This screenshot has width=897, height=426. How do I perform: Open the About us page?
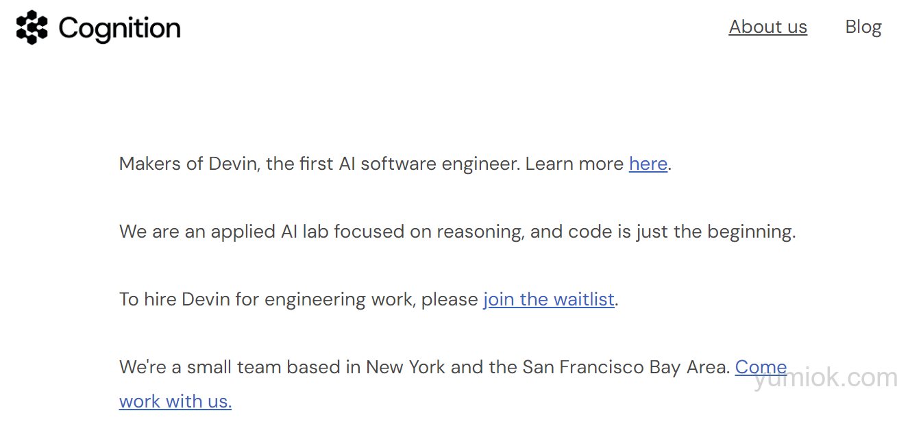(x=767, y=27)
